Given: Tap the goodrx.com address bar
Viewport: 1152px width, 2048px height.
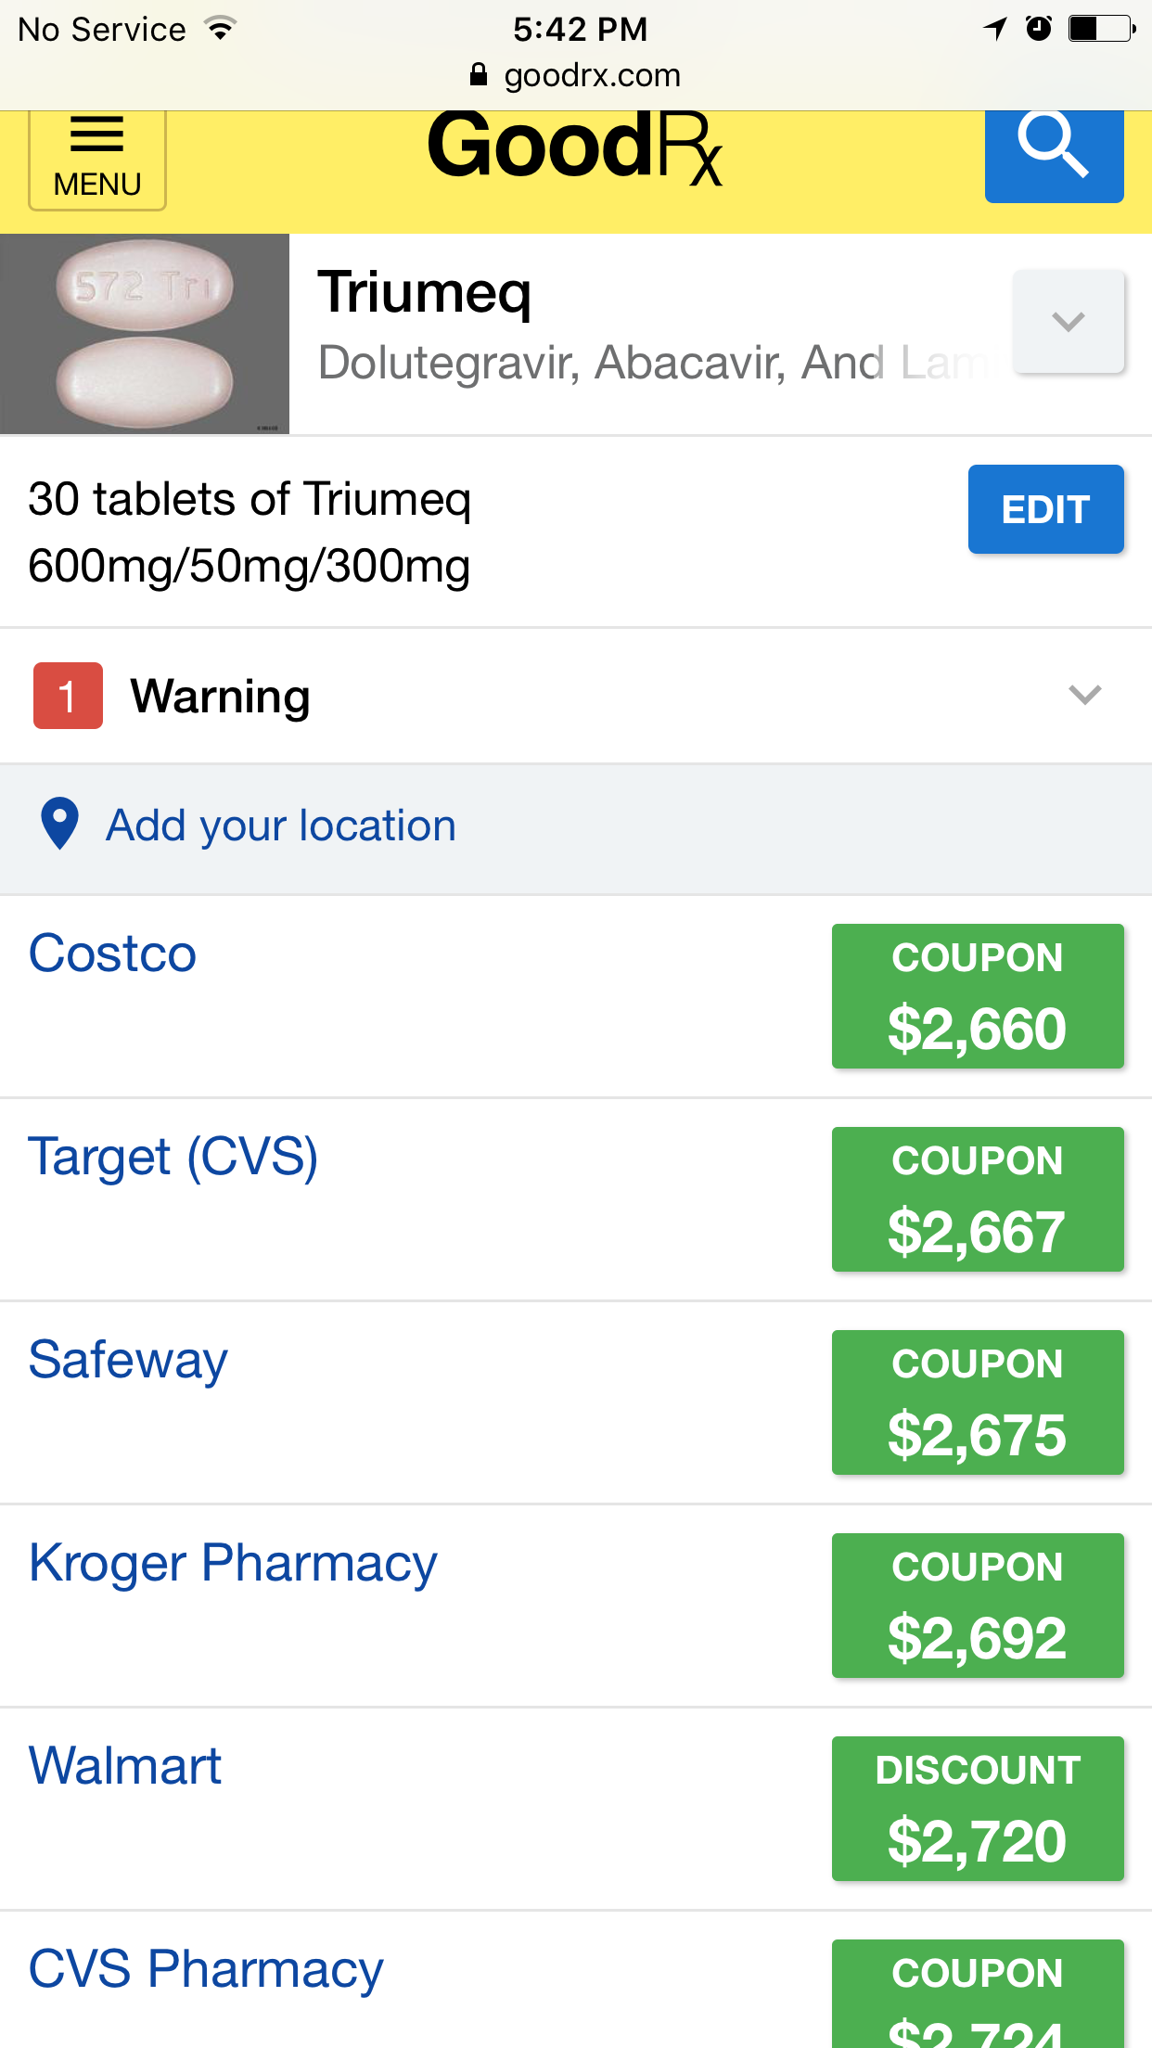Looking at the screenshot, I should pyautogui.click(x=592, y=75).
